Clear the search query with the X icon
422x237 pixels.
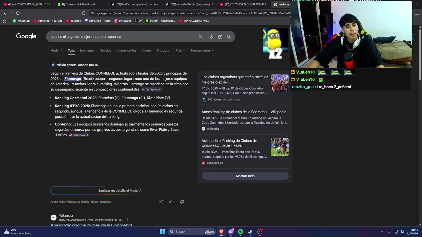[x=200, y=37]
